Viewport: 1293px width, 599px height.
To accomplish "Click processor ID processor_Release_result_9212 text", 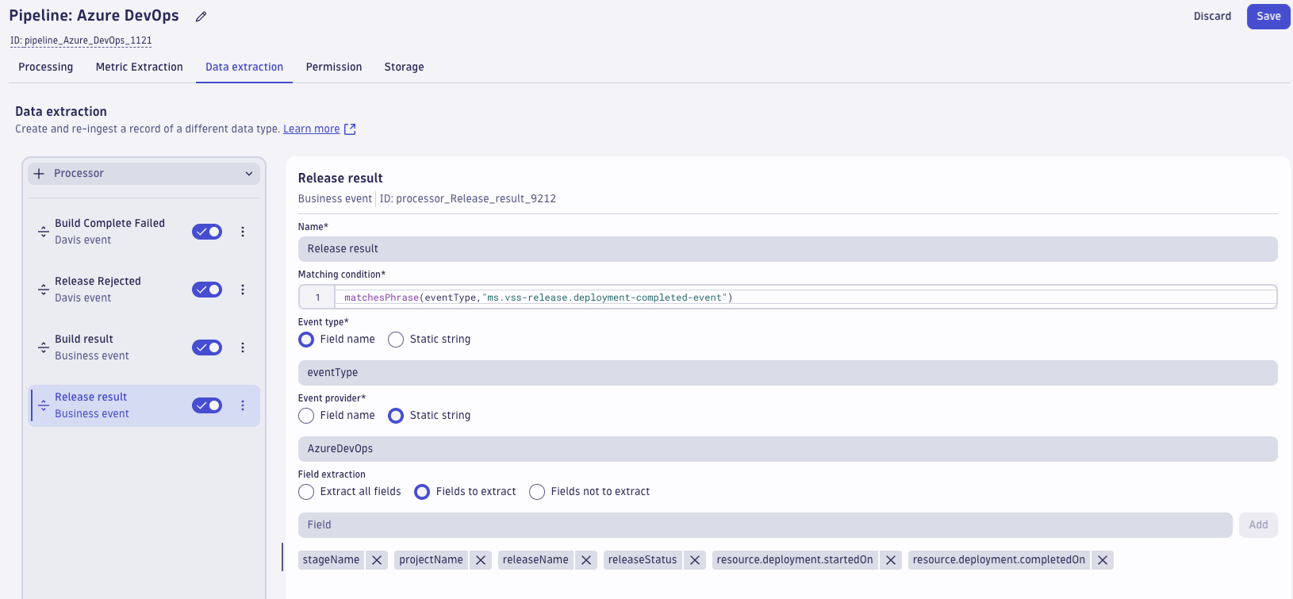I will point(468,199).
